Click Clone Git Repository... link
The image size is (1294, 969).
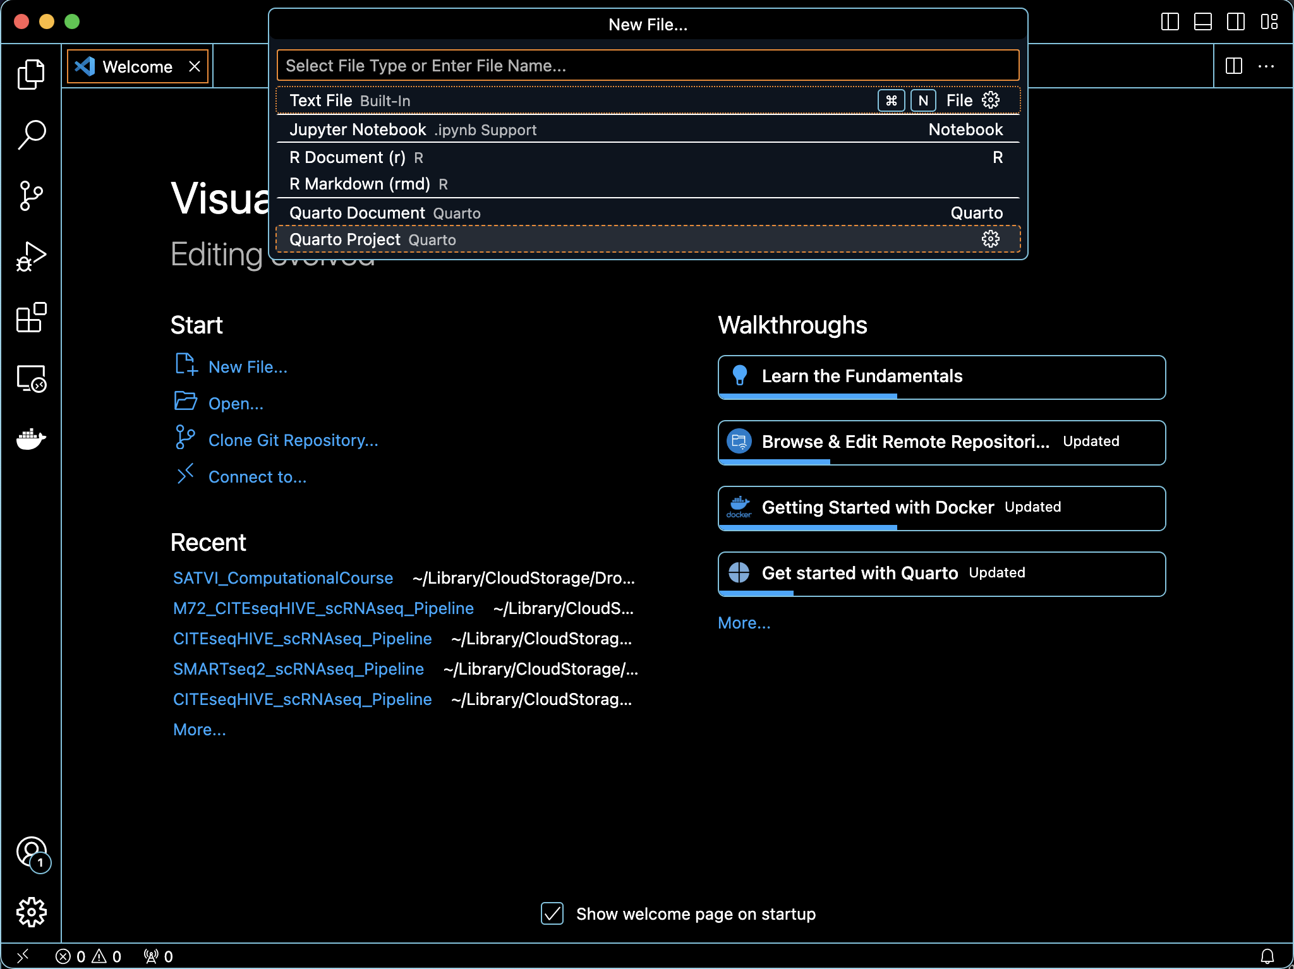click(x=293, y=440)
